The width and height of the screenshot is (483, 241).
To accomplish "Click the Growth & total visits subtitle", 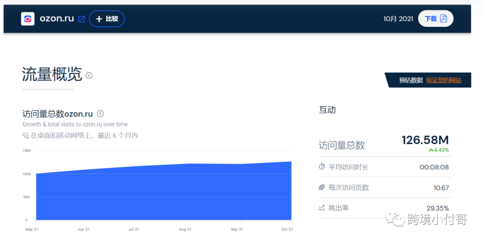I will pyautogui.click(x=75, y=124).
